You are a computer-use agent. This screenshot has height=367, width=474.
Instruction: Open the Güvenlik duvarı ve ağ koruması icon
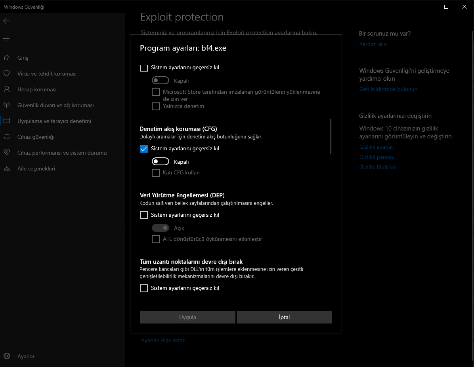tap(7, 105)
